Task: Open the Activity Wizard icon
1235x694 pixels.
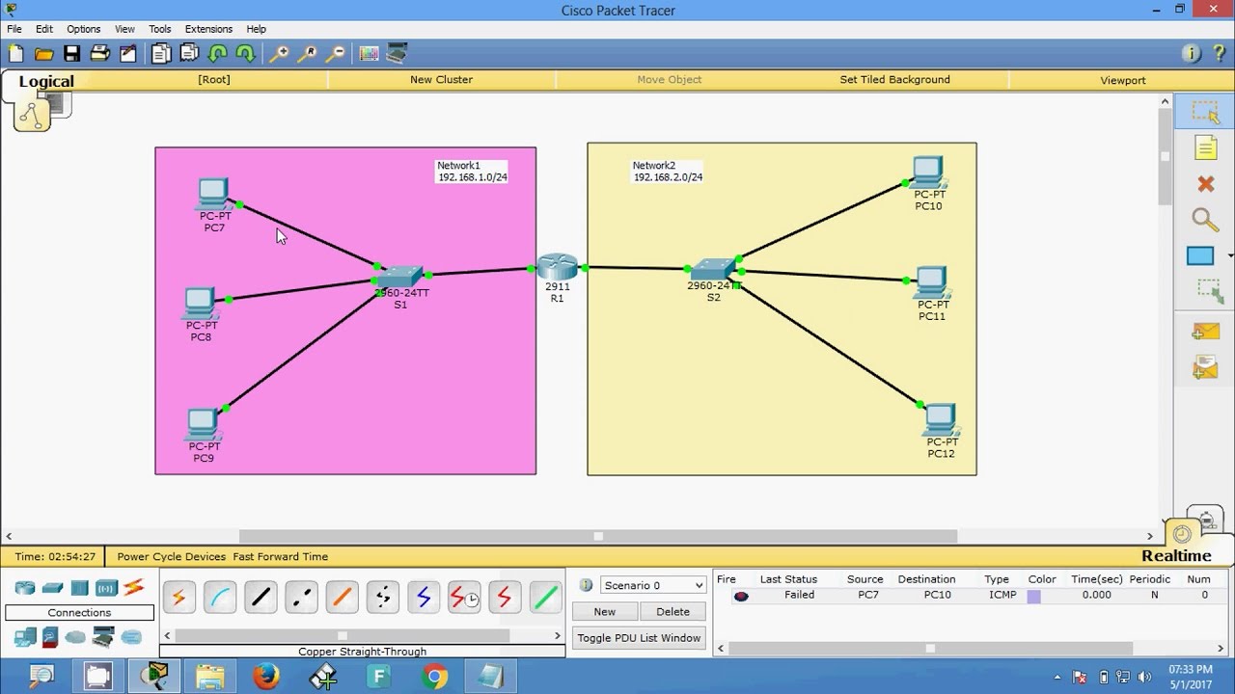Action: [x=128, y=54]
